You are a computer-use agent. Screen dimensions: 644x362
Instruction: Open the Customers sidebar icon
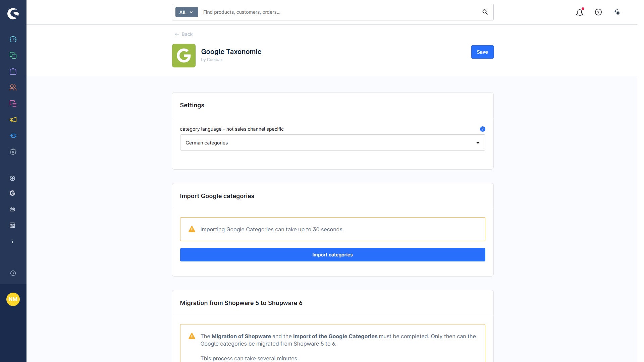coord(13,87)
